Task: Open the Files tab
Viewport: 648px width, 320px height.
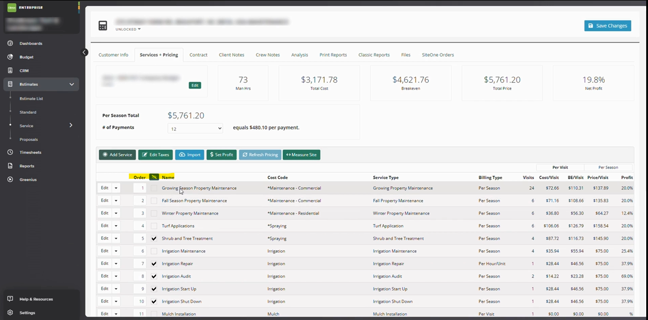Action: pos(406,55)
